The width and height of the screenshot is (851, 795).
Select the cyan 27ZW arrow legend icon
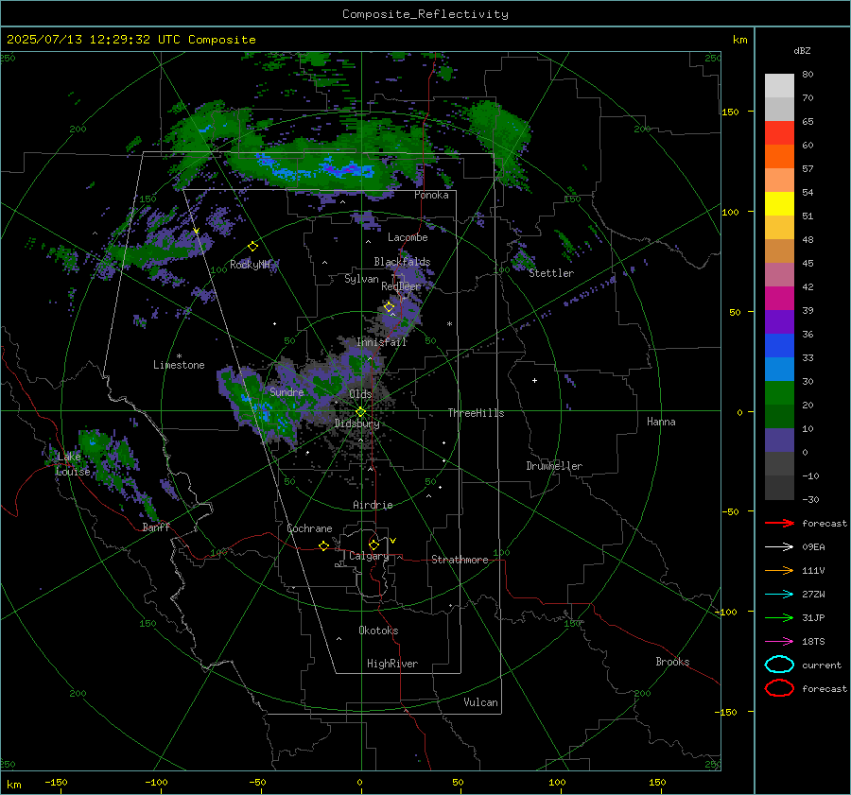click(x=779, y=595)
